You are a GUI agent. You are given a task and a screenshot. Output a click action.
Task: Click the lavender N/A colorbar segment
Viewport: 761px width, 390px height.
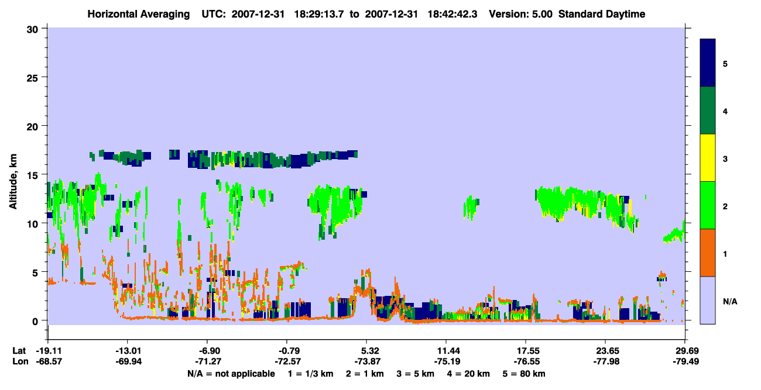(708, 300)
